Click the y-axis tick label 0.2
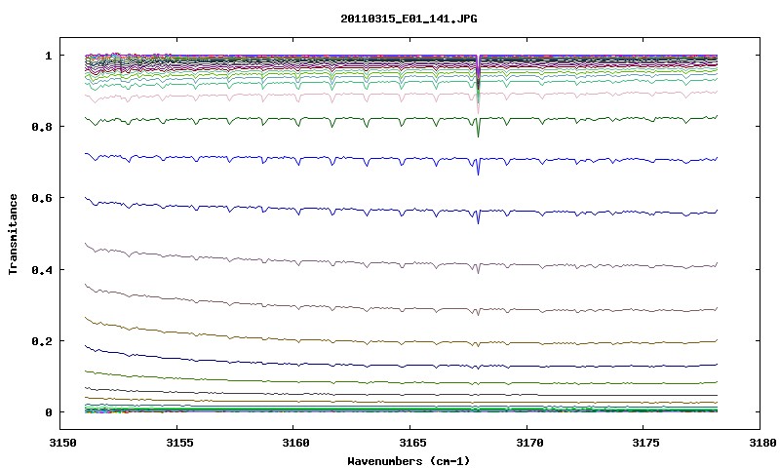This screenshot has width=780, height=468. click(42, 341)
